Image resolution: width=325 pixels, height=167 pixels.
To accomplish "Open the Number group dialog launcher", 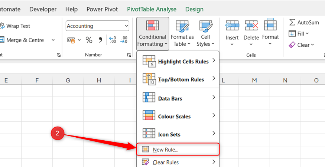I will [129, 55].
